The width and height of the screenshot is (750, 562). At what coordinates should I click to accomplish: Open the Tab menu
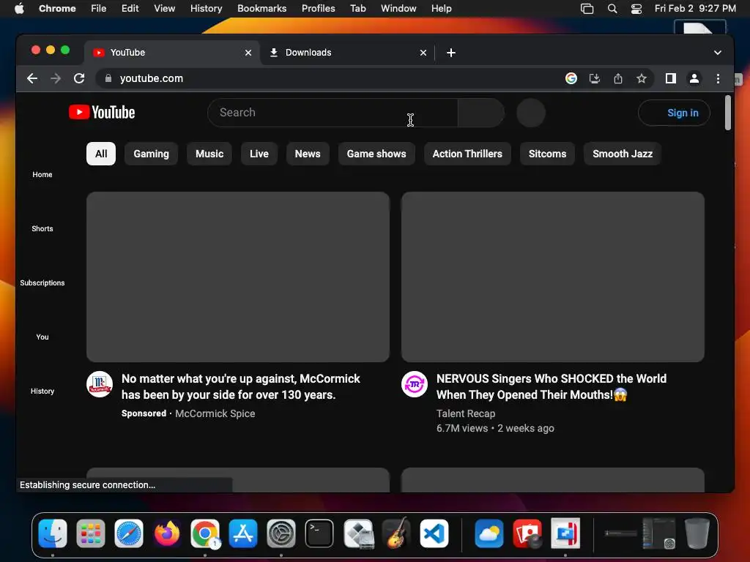pos(357,9)
